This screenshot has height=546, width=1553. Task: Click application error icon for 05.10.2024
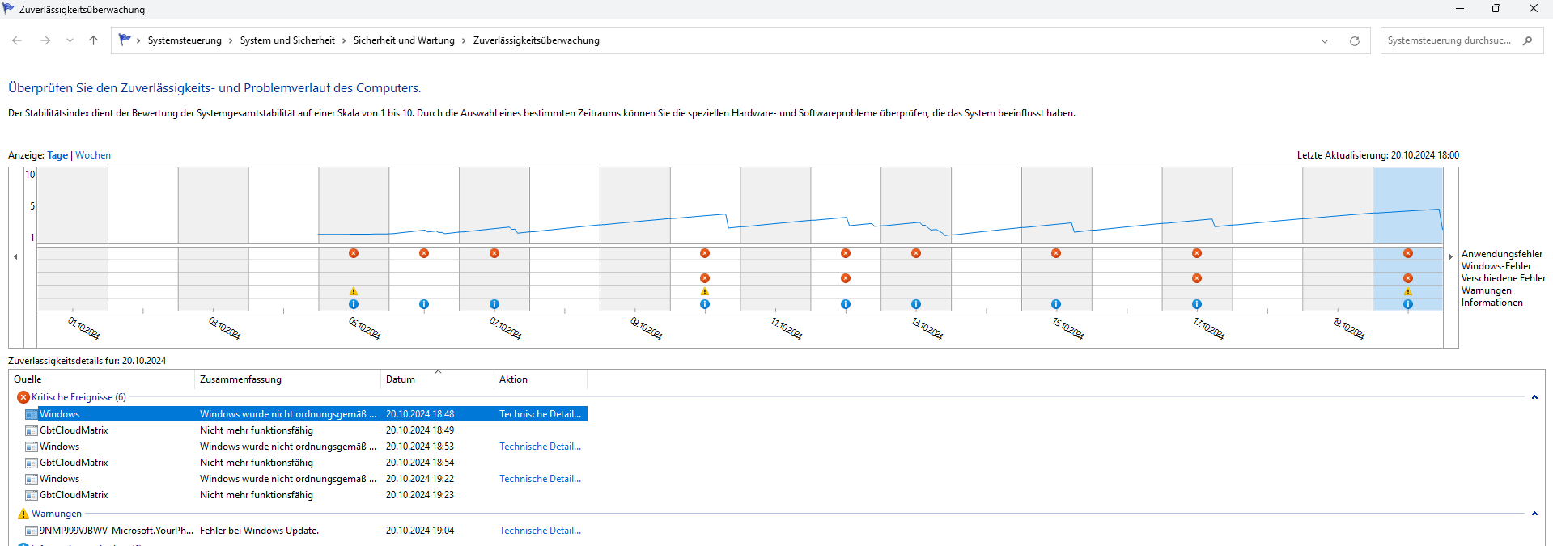tap(354, 253)
